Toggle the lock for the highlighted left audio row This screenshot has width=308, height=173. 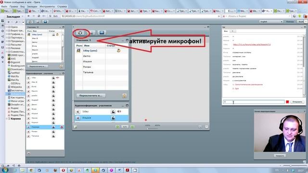coord(53,127)
